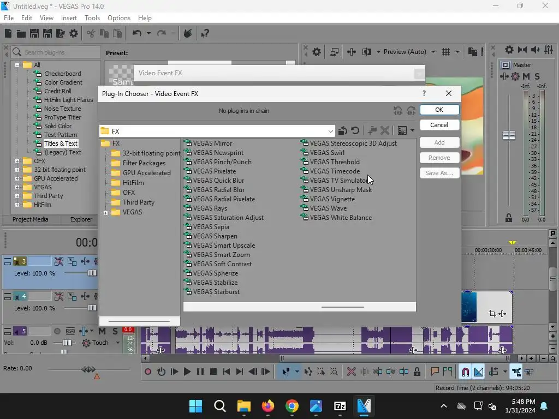The height and width of the screenshot is (419, 559).
Task: Open the Tools menu
Action: (92, 18)
